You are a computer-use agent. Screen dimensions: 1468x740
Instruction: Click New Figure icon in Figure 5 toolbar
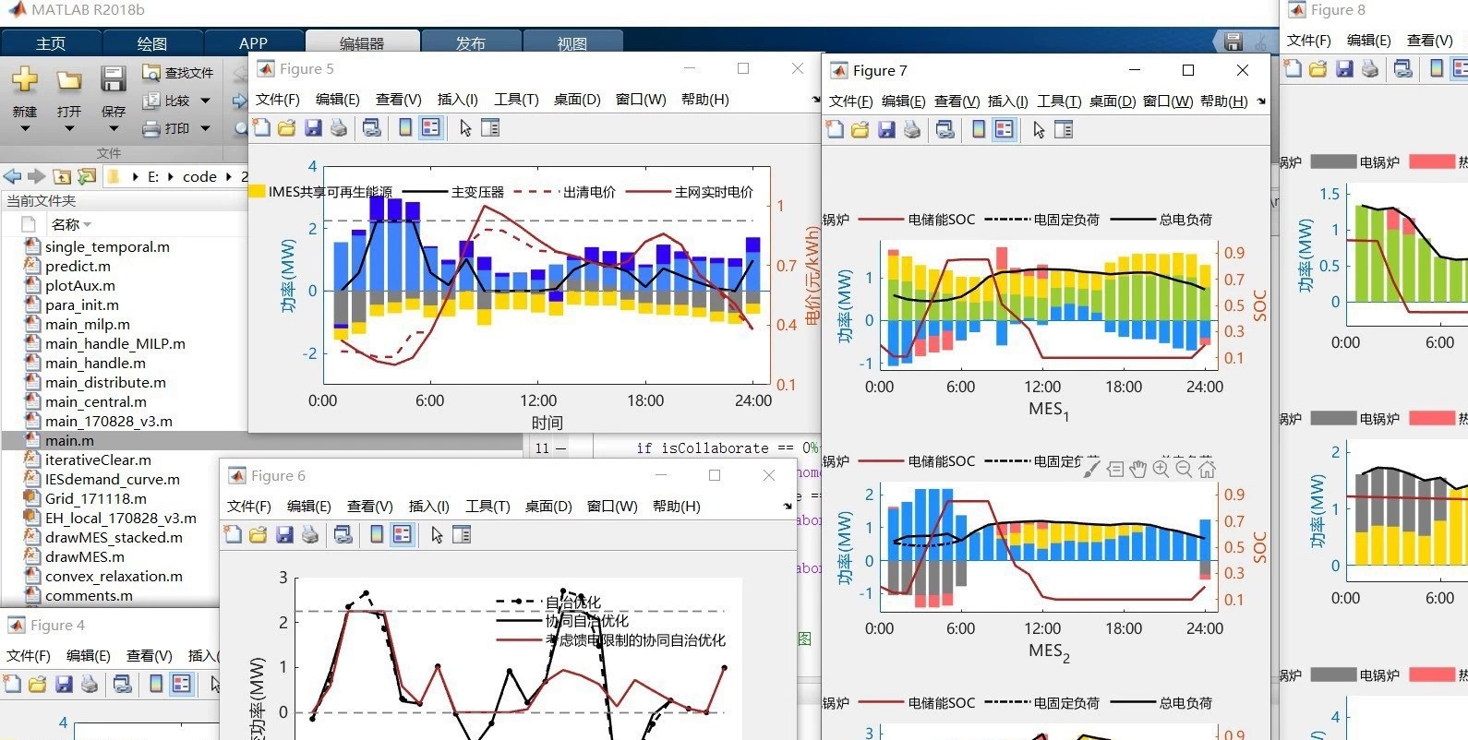(x=261, y=128)
